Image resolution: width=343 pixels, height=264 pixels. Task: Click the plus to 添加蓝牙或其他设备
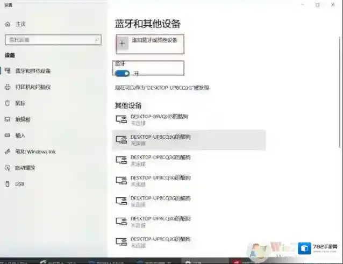pos(122,44)
